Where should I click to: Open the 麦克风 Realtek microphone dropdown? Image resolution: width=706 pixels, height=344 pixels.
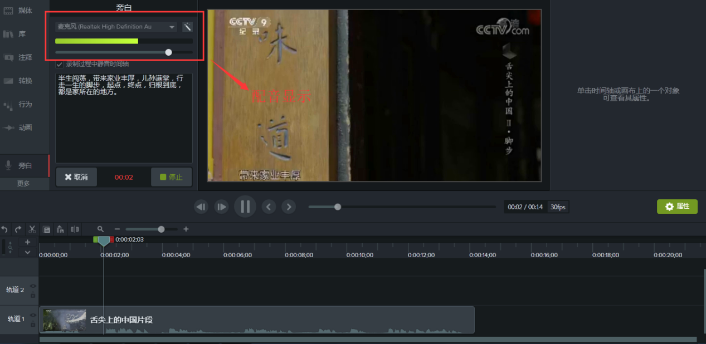click(x=116, y=27)
